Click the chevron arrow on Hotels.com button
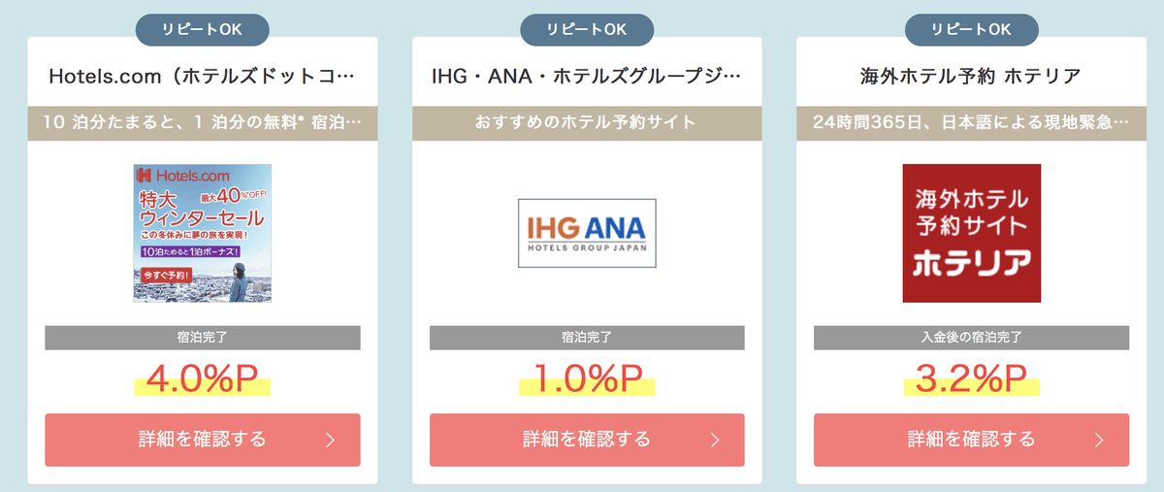The image size is (1164, 492). coord(330,440)
